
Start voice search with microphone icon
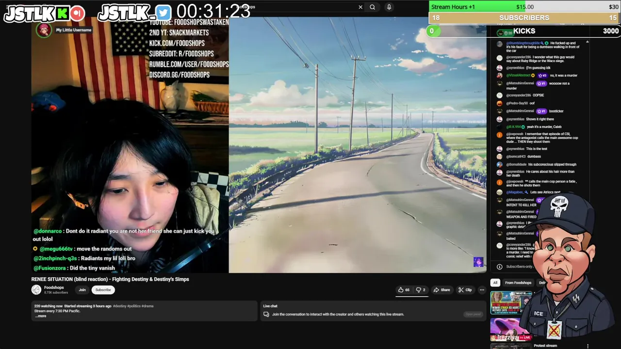pos(389,7)
